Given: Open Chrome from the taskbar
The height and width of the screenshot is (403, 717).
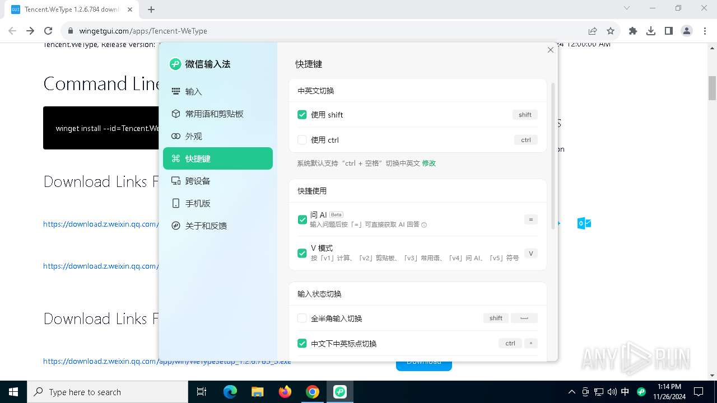Looking at the screenshot, I should point(313,392).
